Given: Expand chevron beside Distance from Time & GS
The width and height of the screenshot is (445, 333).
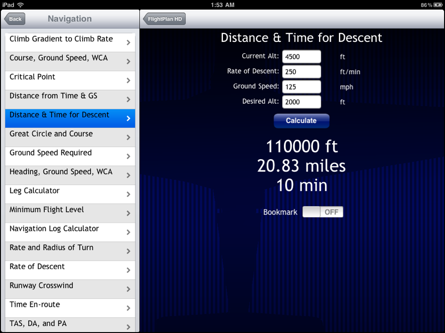Looking at the screenshot, I should coord(128,100).
